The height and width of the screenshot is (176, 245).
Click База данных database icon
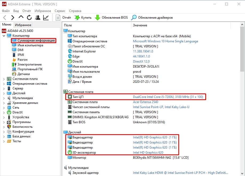(9, 136)
